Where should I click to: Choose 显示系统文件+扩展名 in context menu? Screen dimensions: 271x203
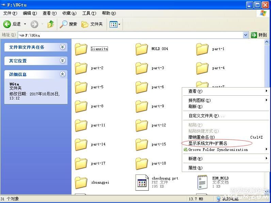pos(208,143)
